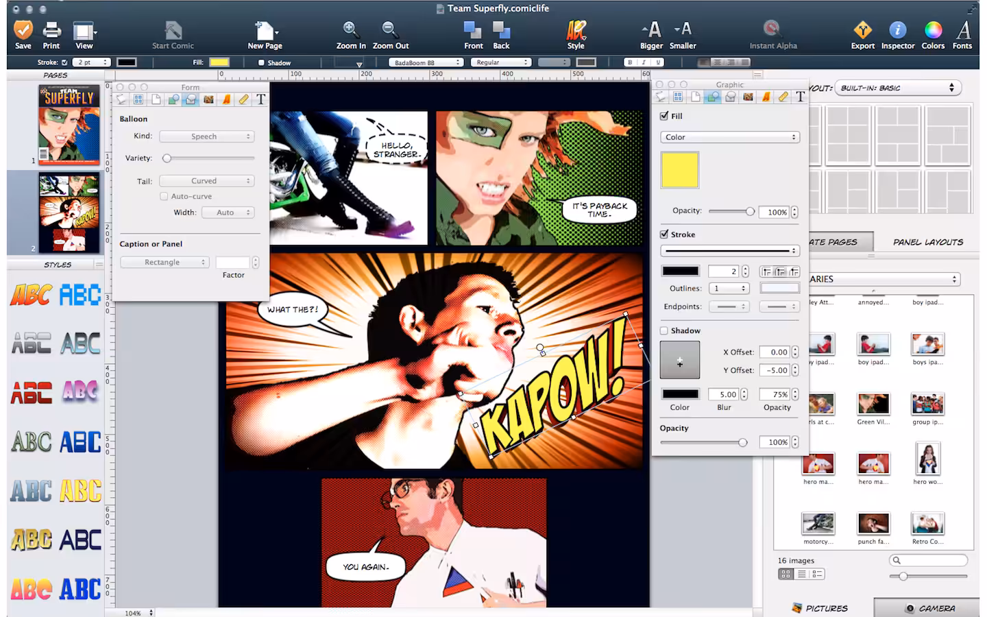Click the large yellow fill color well
Screen dimensions: 987x617
(x=679, y=169)
